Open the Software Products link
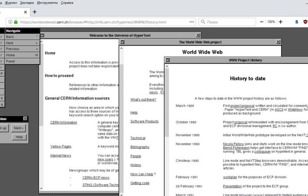Screen dimensions: 308x196 click(145, 121)
